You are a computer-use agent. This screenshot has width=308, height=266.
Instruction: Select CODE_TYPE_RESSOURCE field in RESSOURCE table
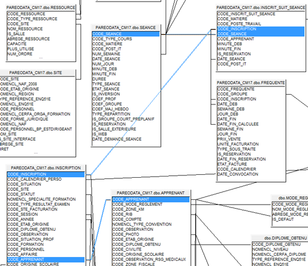tap(32, 19)
